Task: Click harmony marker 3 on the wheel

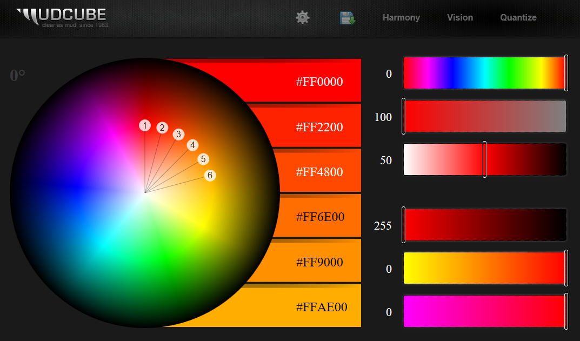Action: click(178, 134)
